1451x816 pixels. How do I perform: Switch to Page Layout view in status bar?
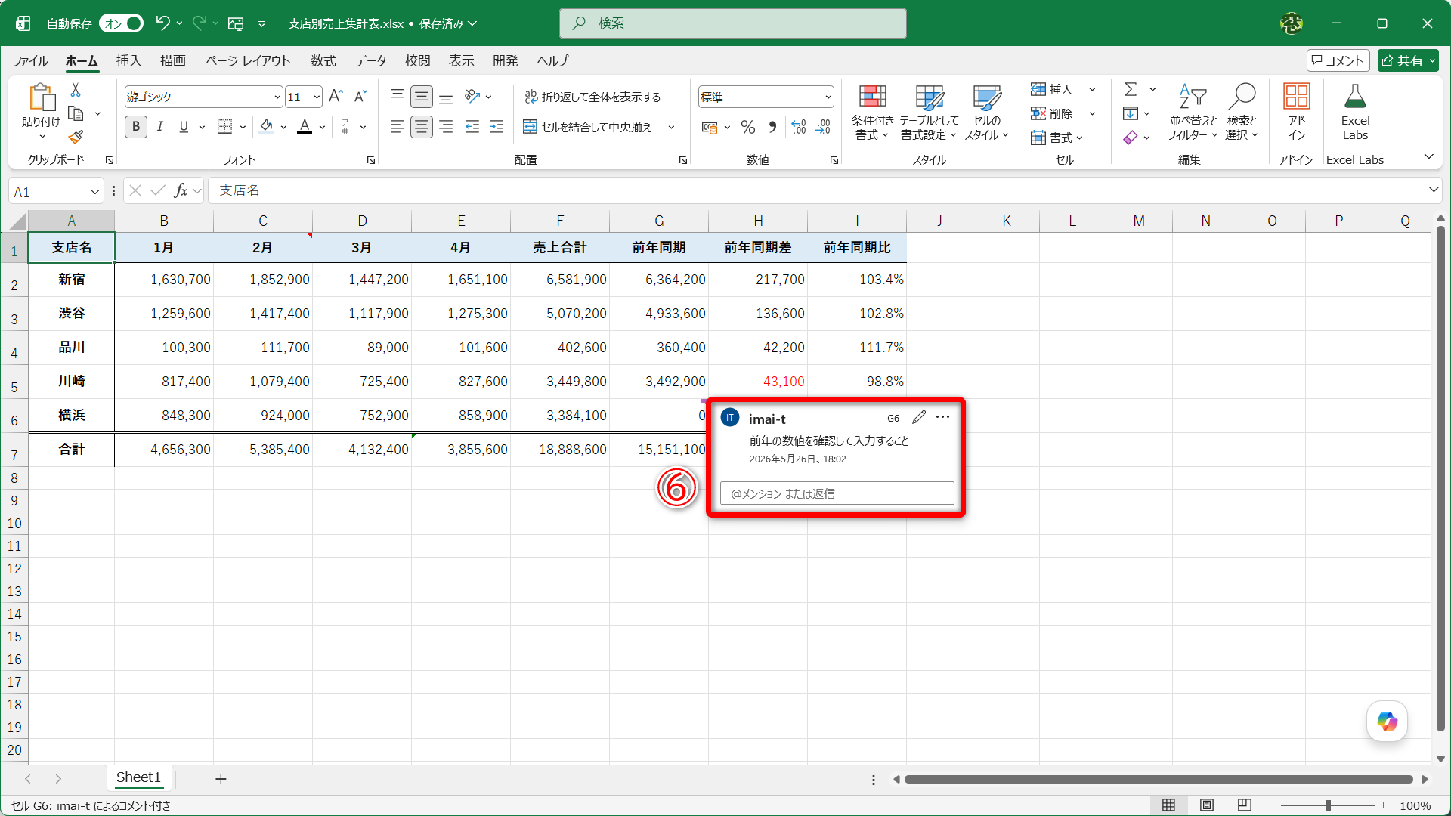click(1207, 805)
